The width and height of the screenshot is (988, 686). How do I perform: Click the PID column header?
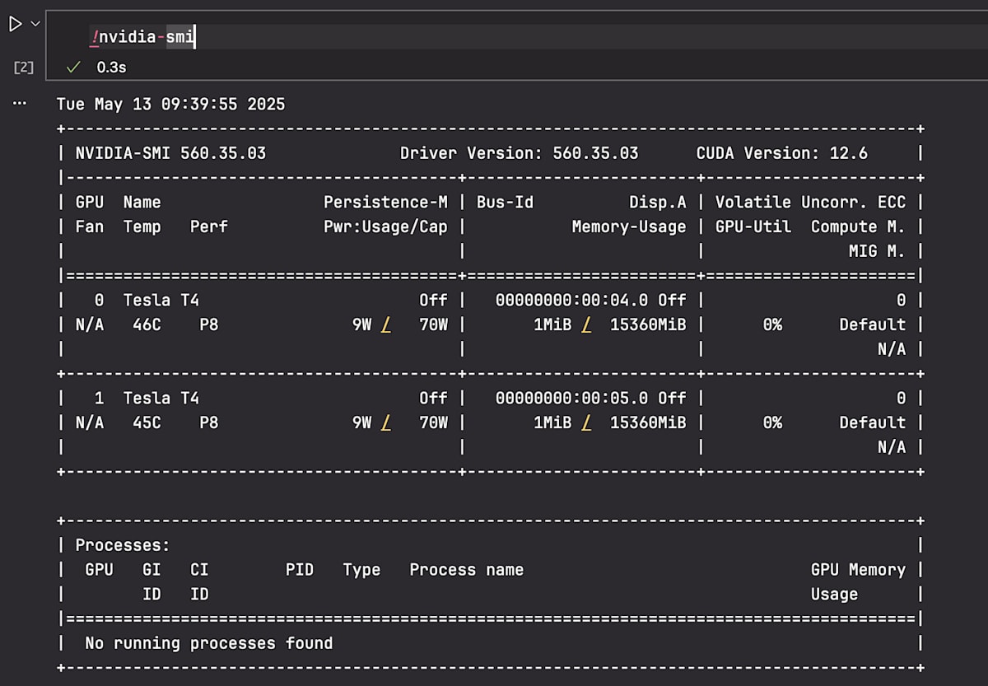pos(300,570)
